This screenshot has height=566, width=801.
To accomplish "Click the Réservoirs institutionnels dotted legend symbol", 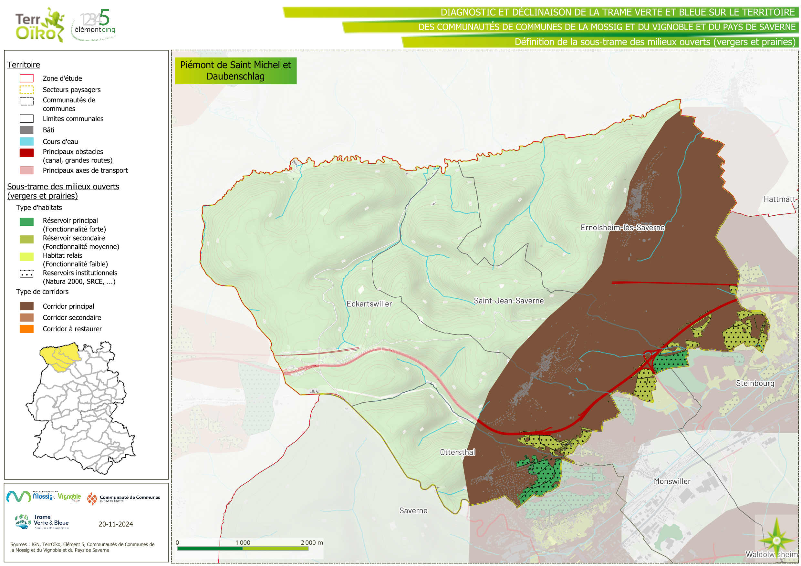I will click(x=26, y=274).
